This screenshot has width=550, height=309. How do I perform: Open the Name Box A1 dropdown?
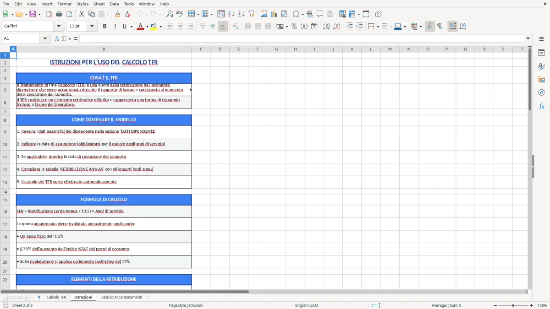45,38
